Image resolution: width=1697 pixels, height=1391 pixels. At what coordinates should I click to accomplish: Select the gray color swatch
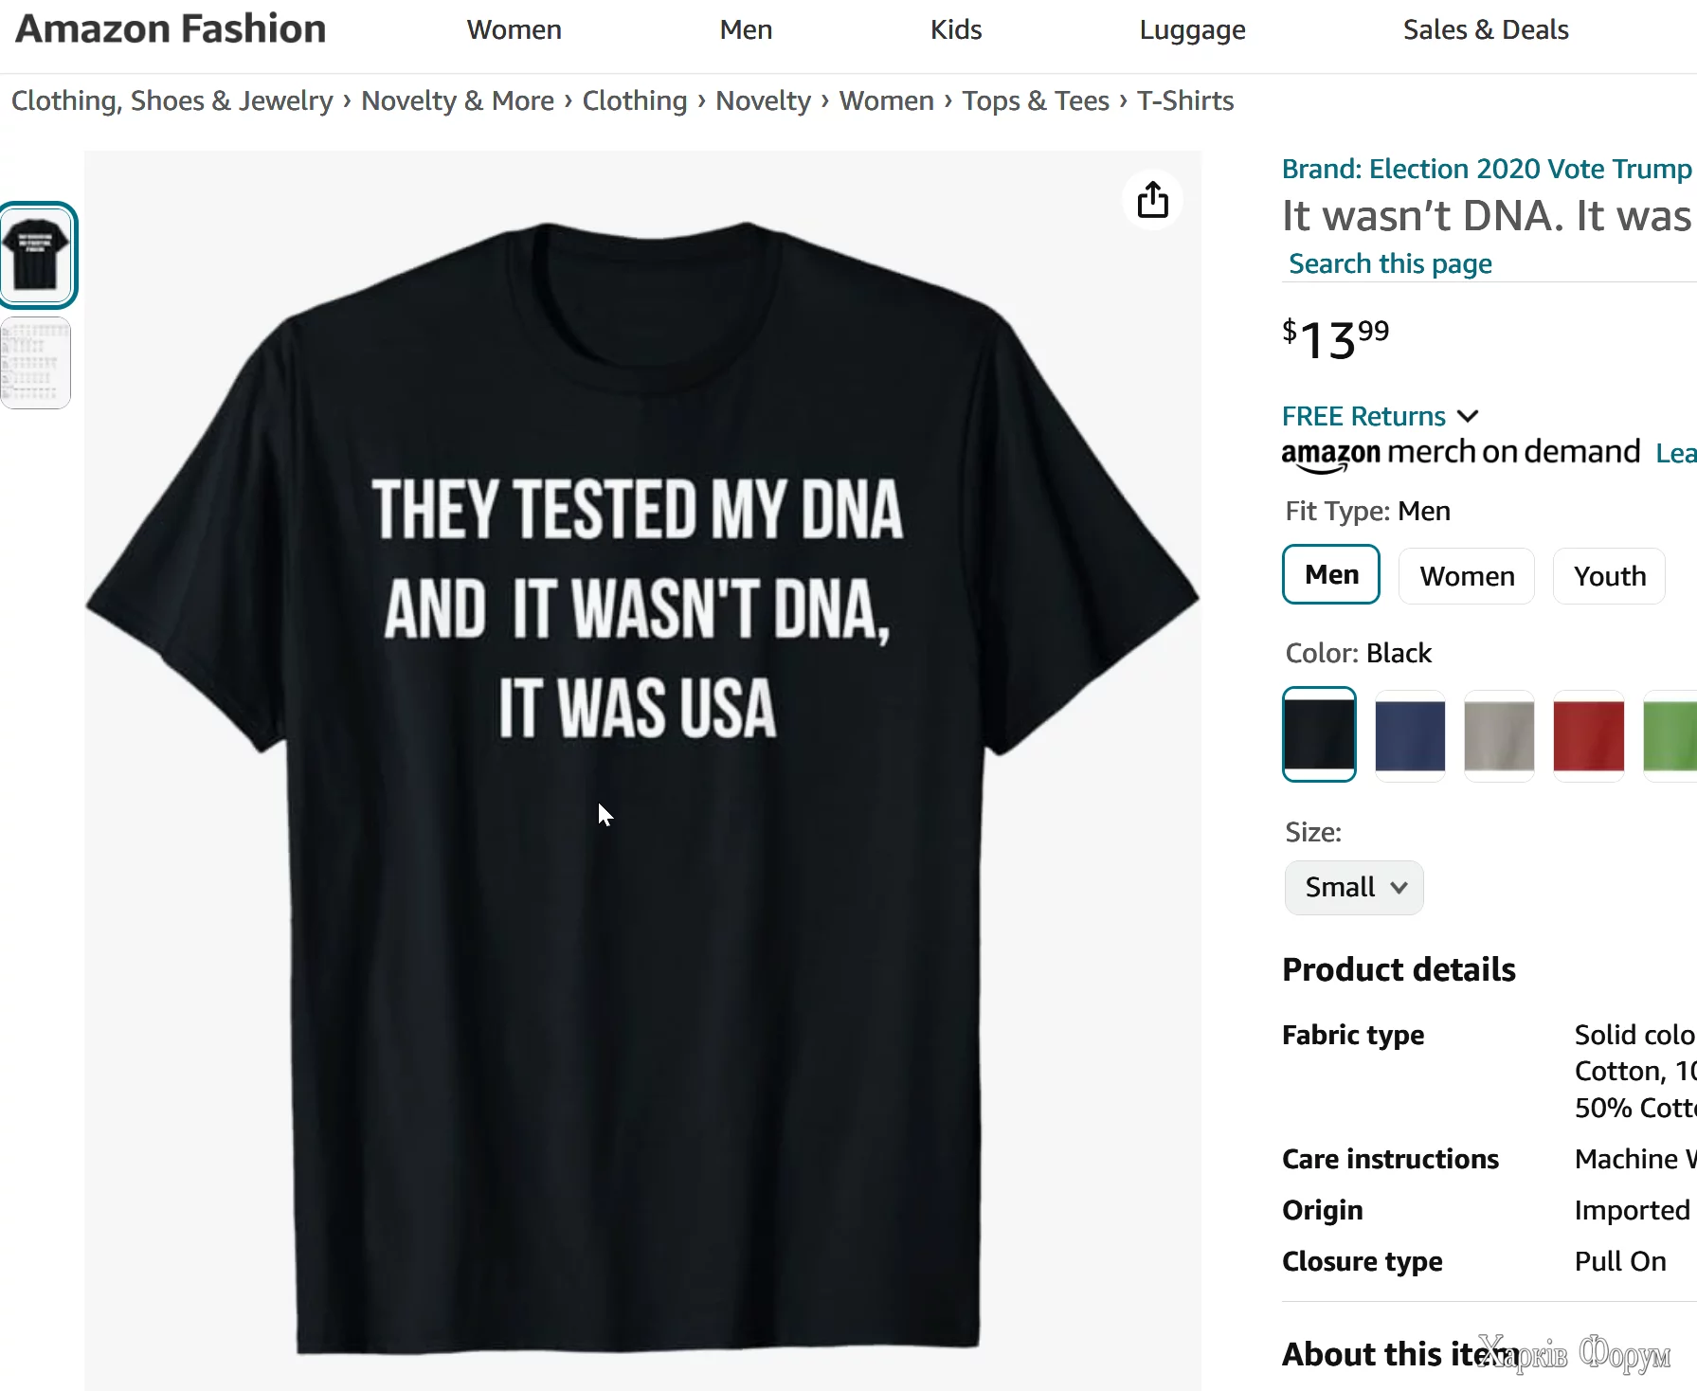(x=1498, y=735)
